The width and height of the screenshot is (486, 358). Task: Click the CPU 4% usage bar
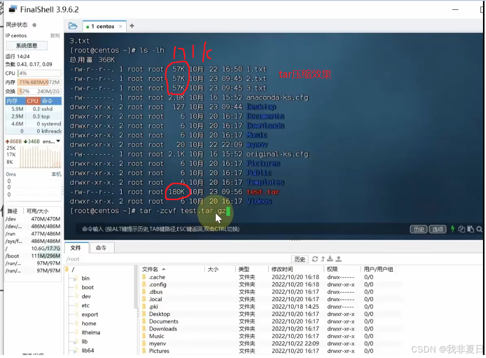[39, 73]
